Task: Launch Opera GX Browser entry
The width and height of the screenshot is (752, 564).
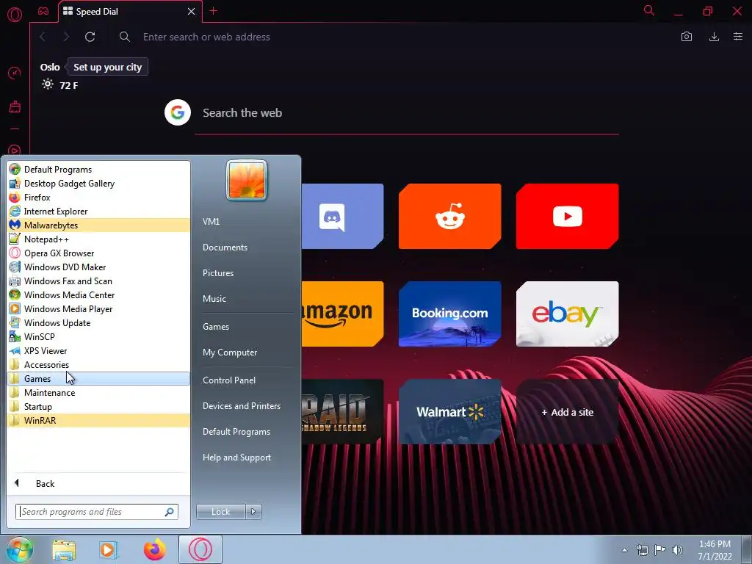Action: pos(99,253)
